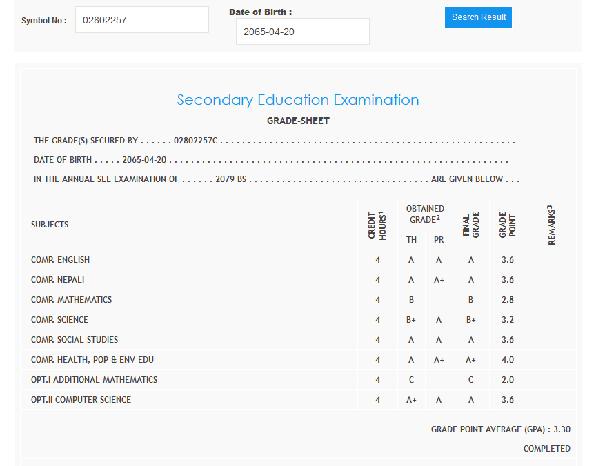Click the TH sub-column header
The width and height of the screenshot is (605, 466).
(411, 240)
